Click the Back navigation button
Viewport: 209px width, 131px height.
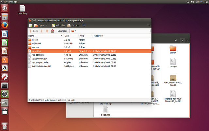(x=33, y=31)
